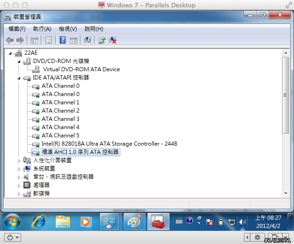Select ATA Channel 2 device
Image resolution: width=294 pixels, height=244 pixels.
click(60, 111)
